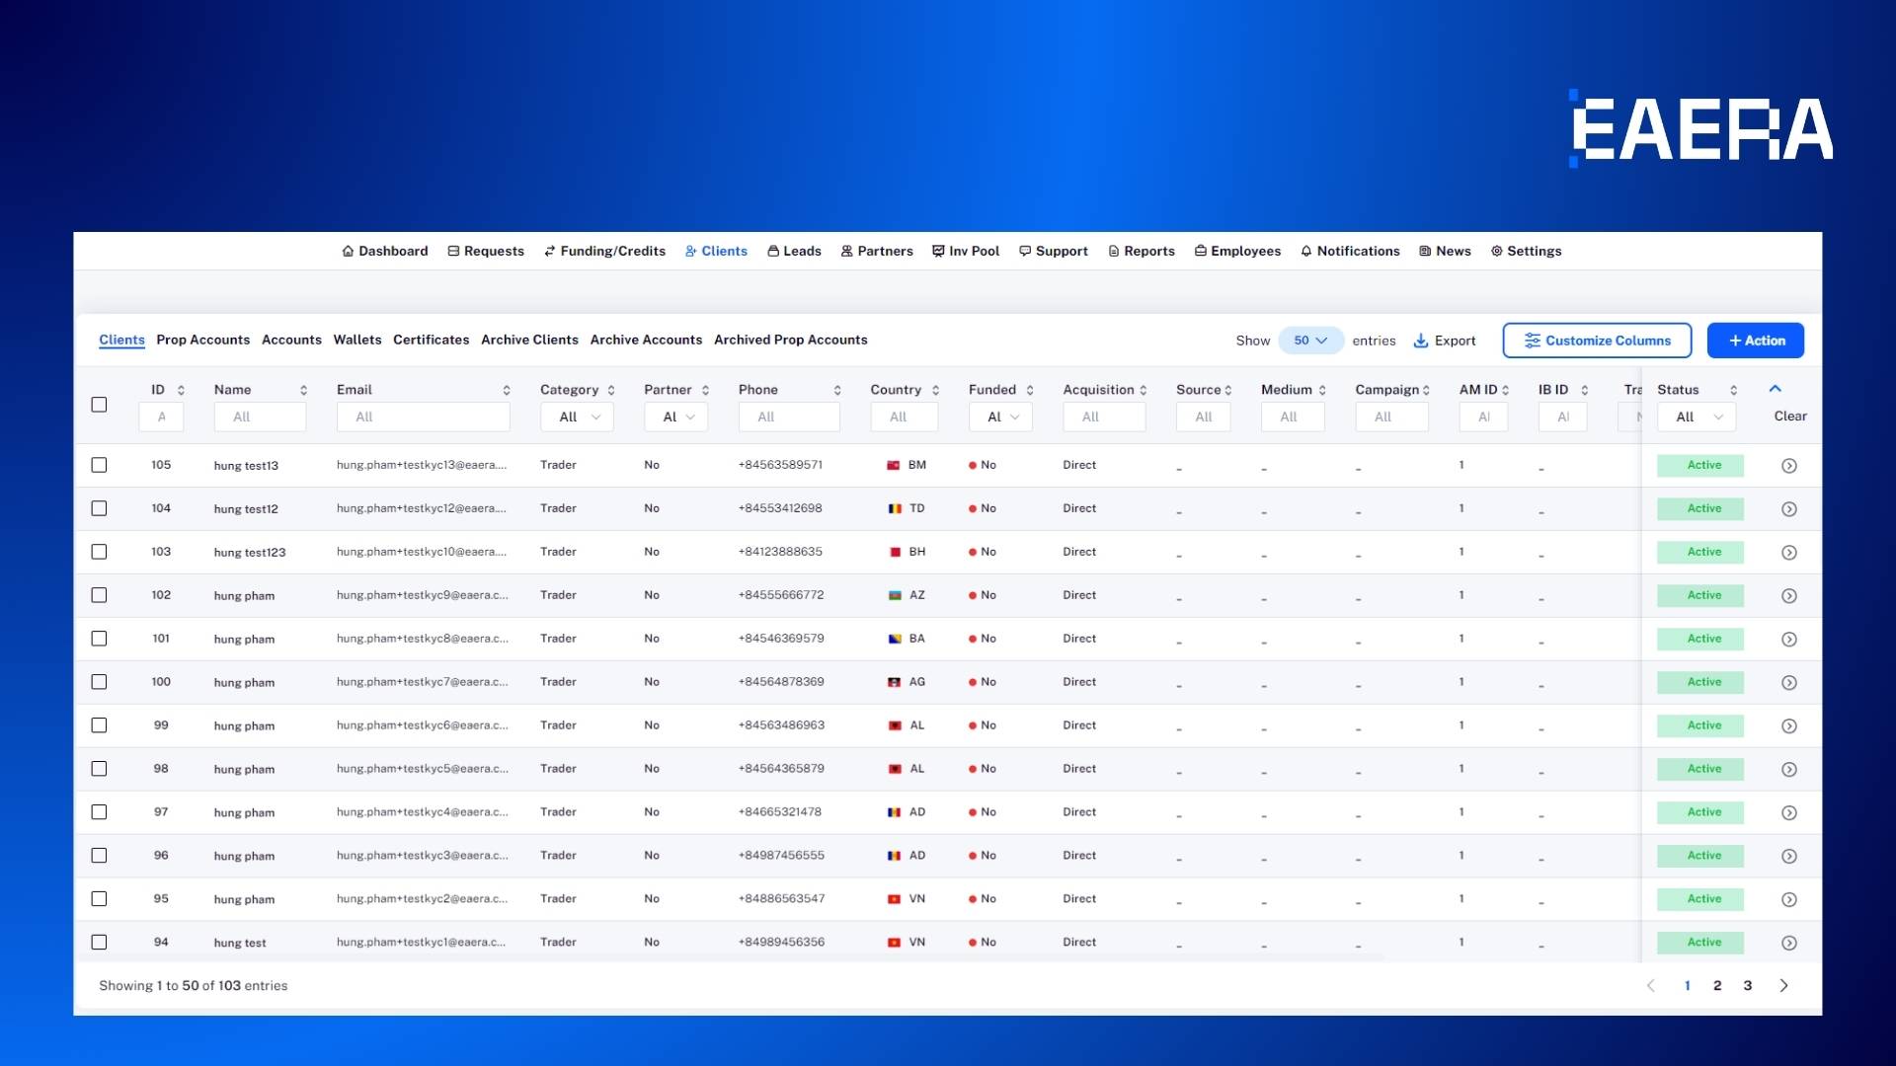Image resolution: width=1896 pixels, height=1066 pixels.
Task: Open row action icon for client 96
Action: pyautogui.click(x=1788, y=857)
